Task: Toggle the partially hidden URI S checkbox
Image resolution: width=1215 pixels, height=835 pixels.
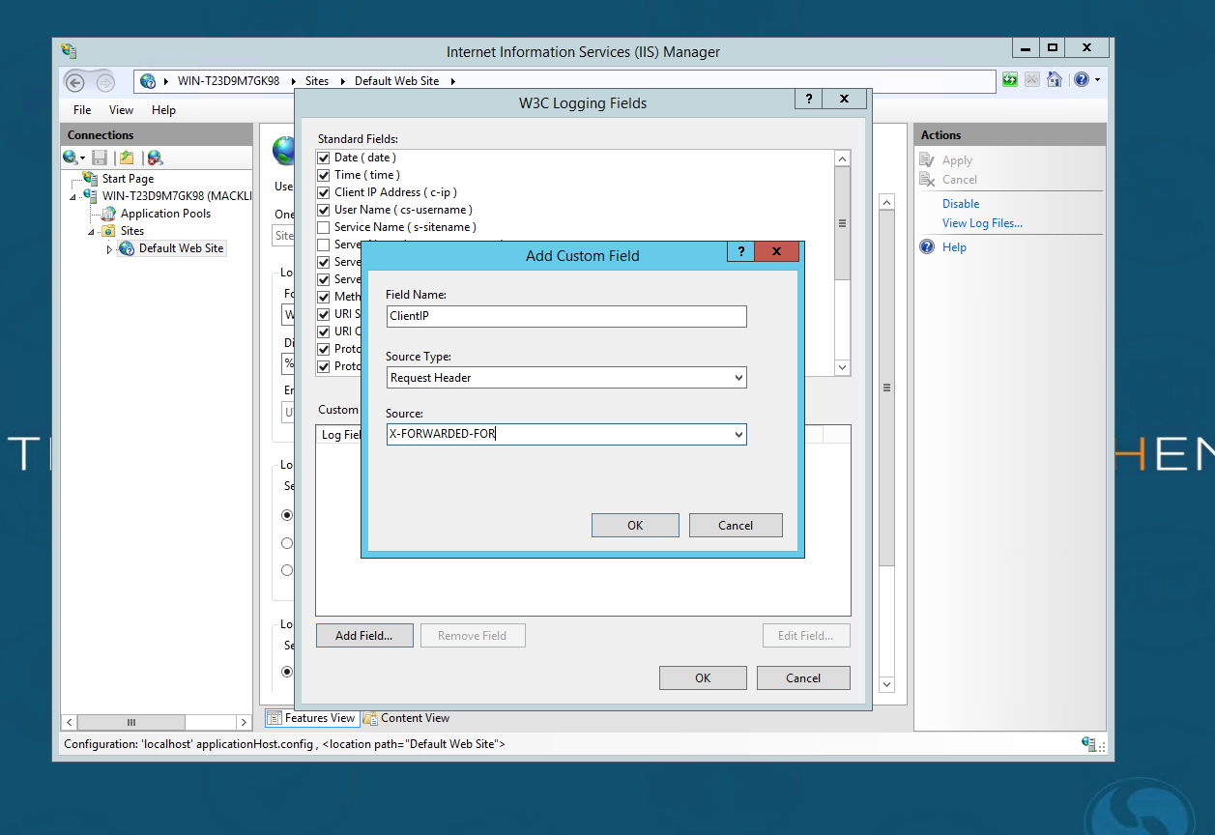Action: [324, 314]
